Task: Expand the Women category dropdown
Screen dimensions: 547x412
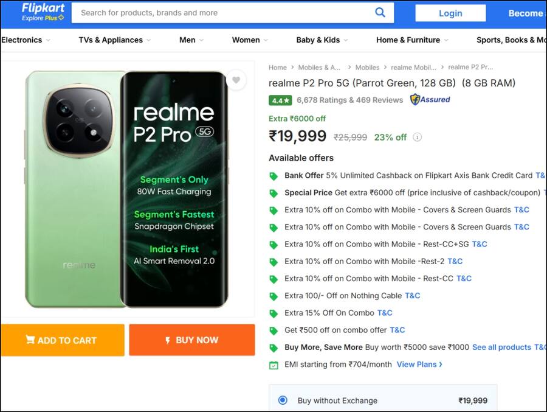Action: tap(250, 40)
